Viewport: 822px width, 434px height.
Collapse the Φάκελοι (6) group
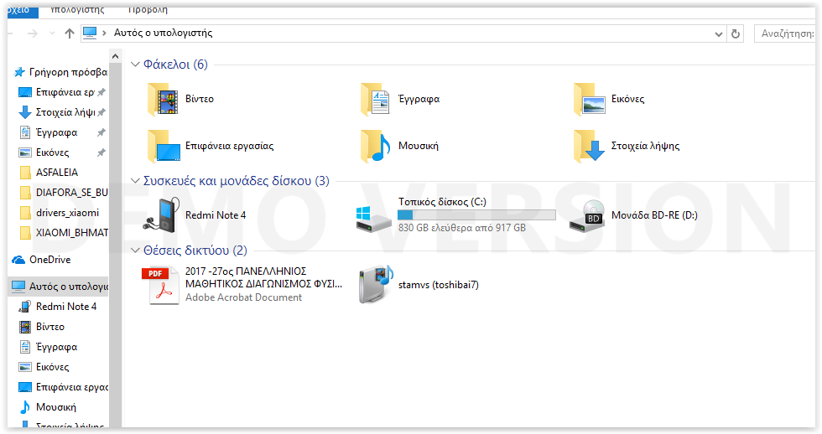[135, 65]
